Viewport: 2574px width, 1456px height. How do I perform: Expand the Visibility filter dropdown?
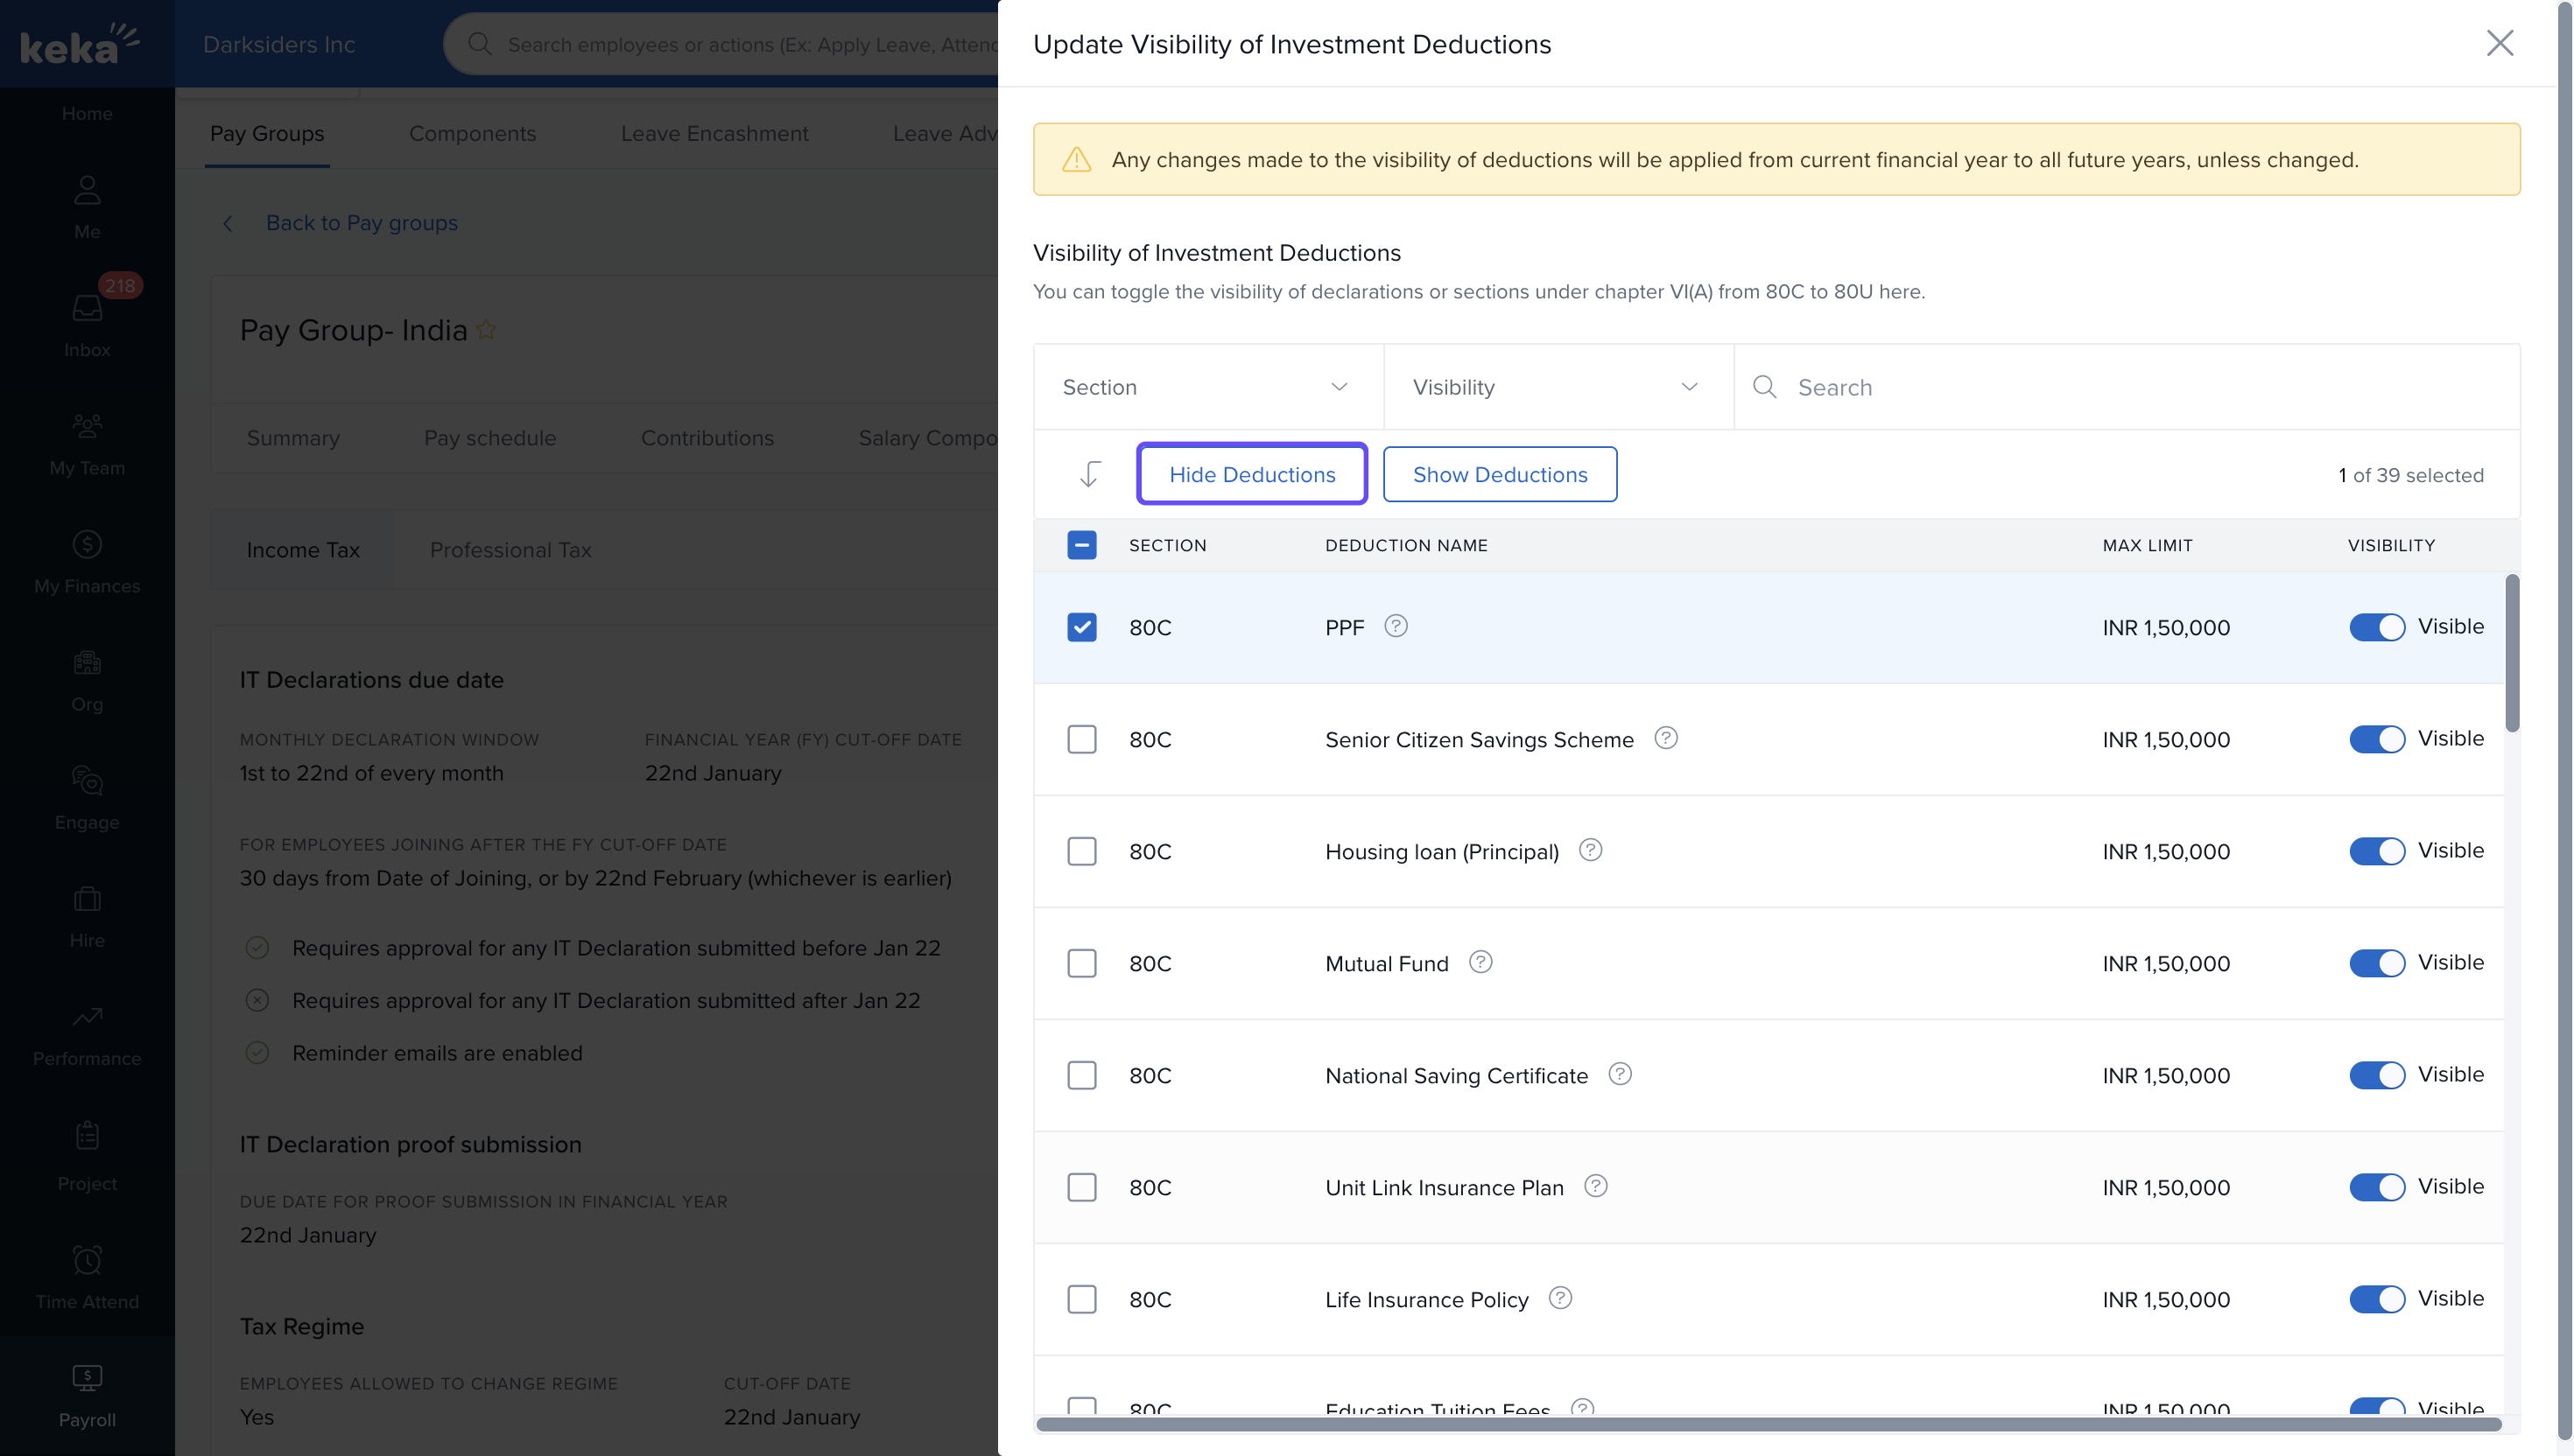[x=1557, y=387]
